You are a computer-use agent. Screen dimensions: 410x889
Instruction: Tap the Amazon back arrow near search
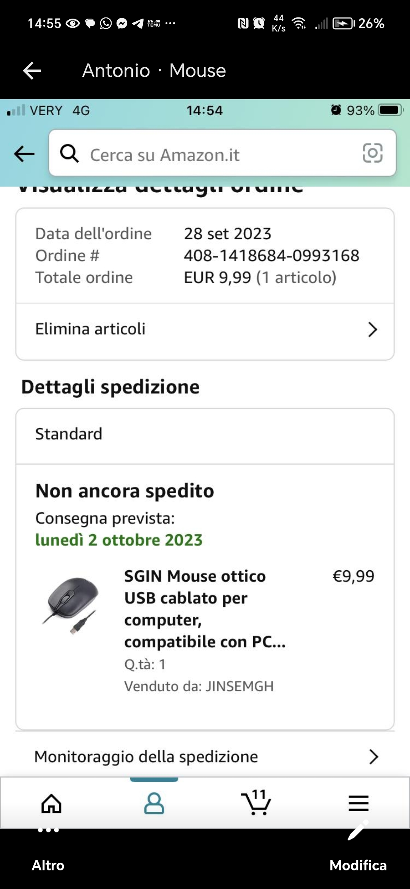[x=24, y=154]
